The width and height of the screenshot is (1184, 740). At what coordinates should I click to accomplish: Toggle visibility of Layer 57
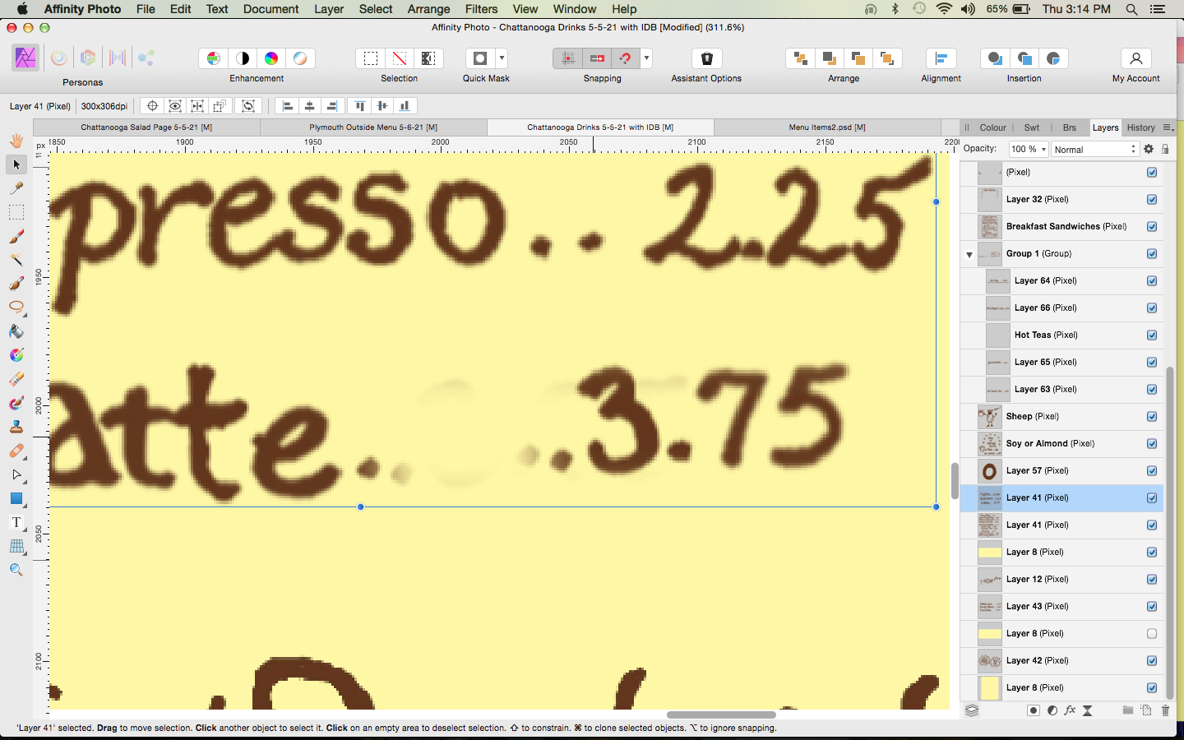point(1152,470)
